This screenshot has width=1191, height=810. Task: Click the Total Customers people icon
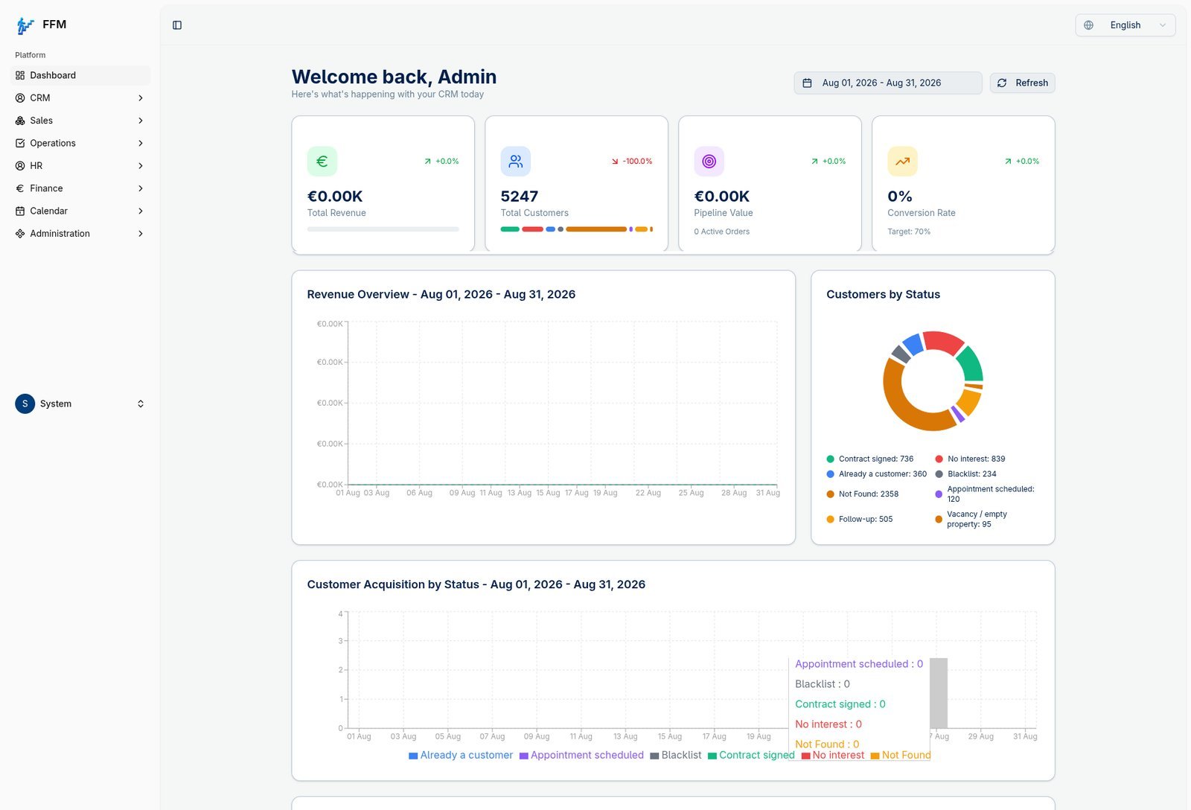516,162
